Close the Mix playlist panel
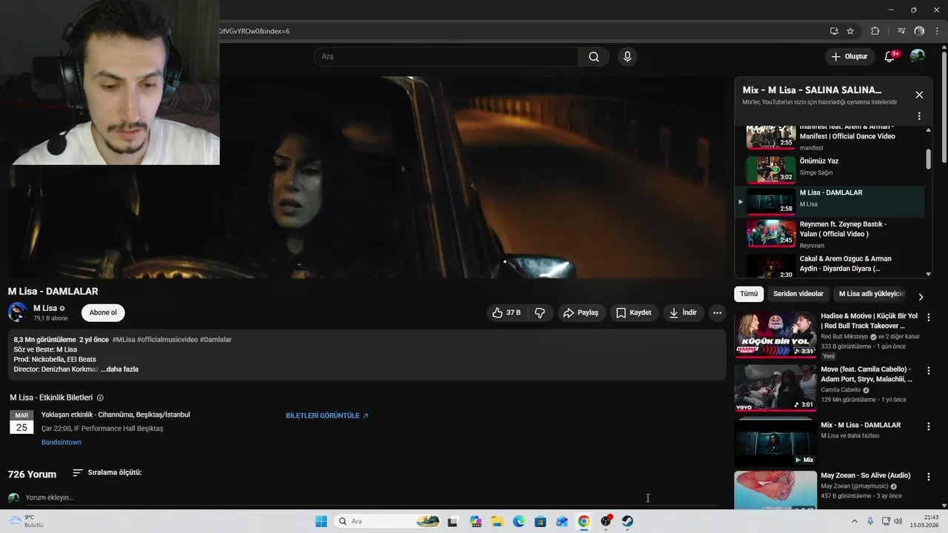 coord(919,95)
